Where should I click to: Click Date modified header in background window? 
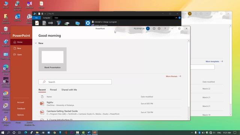point(208,82)
